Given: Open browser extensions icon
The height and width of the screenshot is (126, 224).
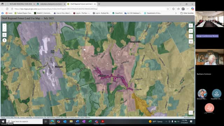Looking at the screenshot, I should [173, 9].
